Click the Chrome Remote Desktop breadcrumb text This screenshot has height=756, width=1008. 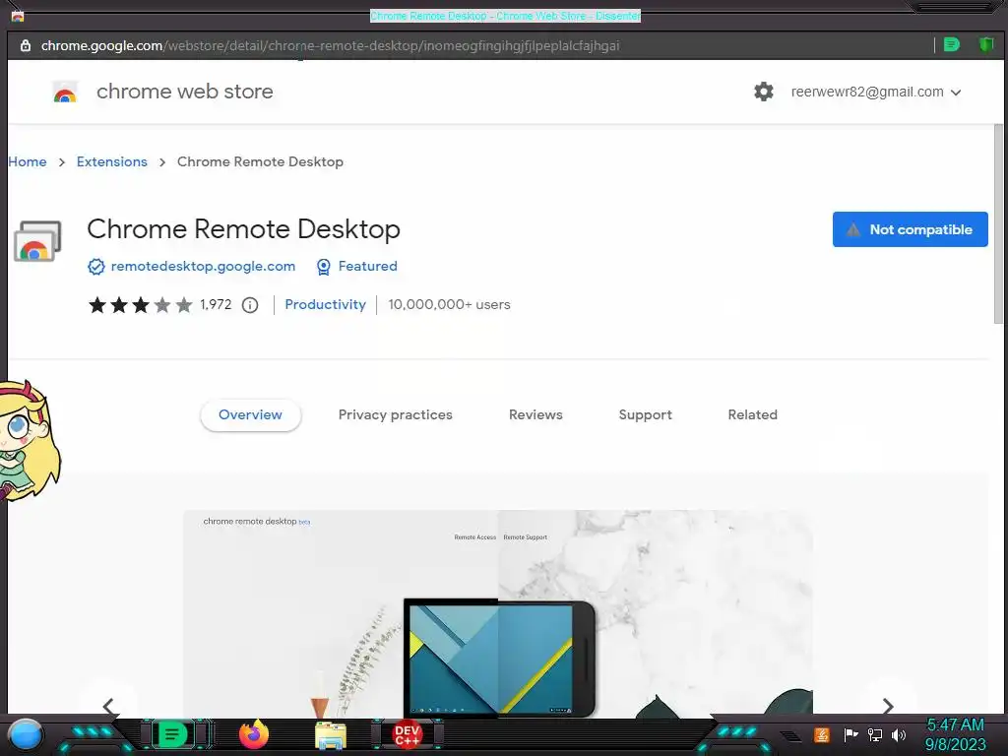point(260,162)
